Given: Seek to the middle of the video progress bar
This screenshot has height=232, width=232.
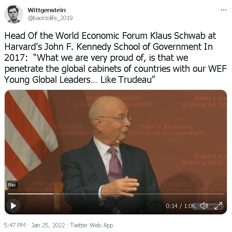Looking at the screenshot, I should pyautogui.click(x=116, y=194).
